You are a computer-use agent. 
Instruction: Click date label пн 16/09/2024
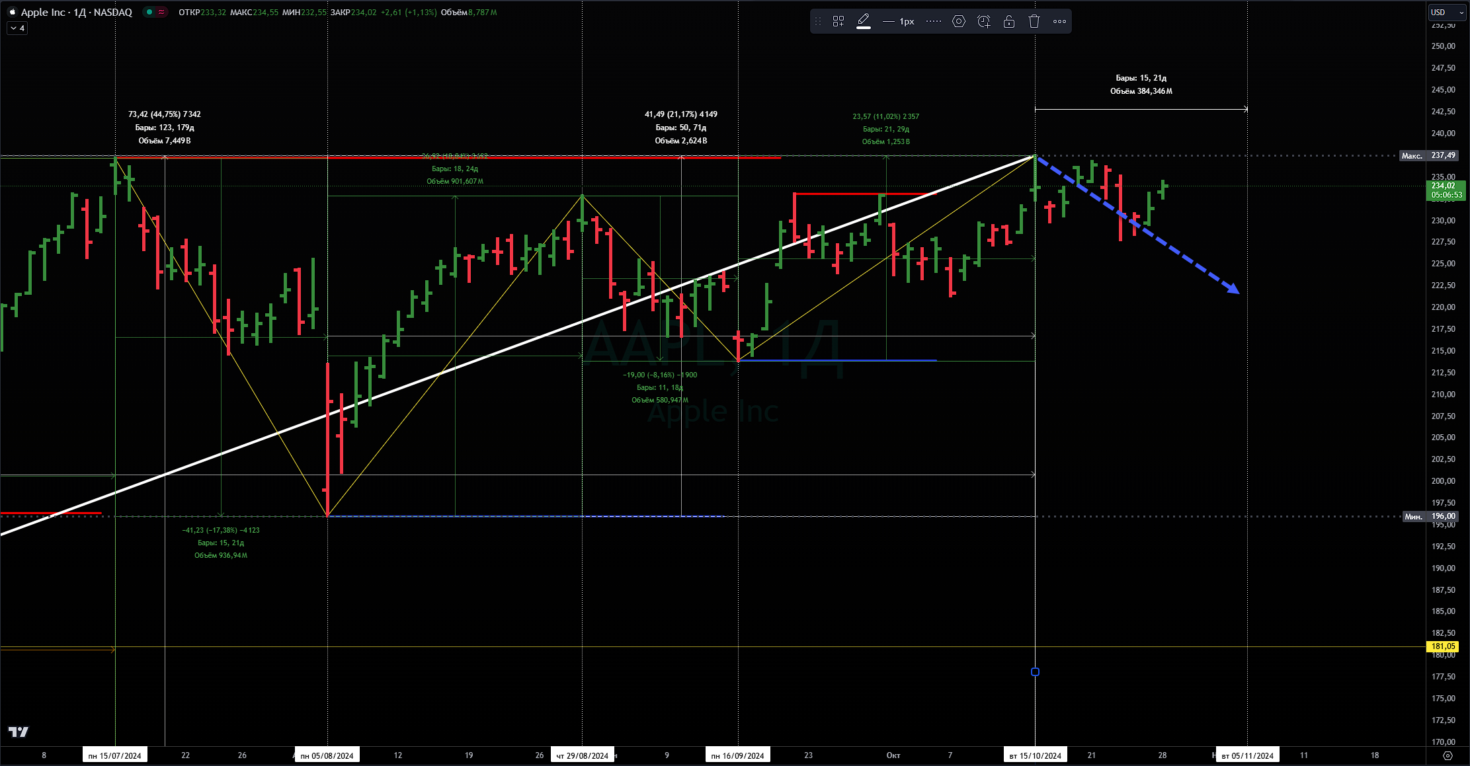[x=738, y=755]
